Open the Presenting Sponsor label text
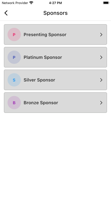The image size is (111, 197). pyautogui.click(x=45, y=35)
